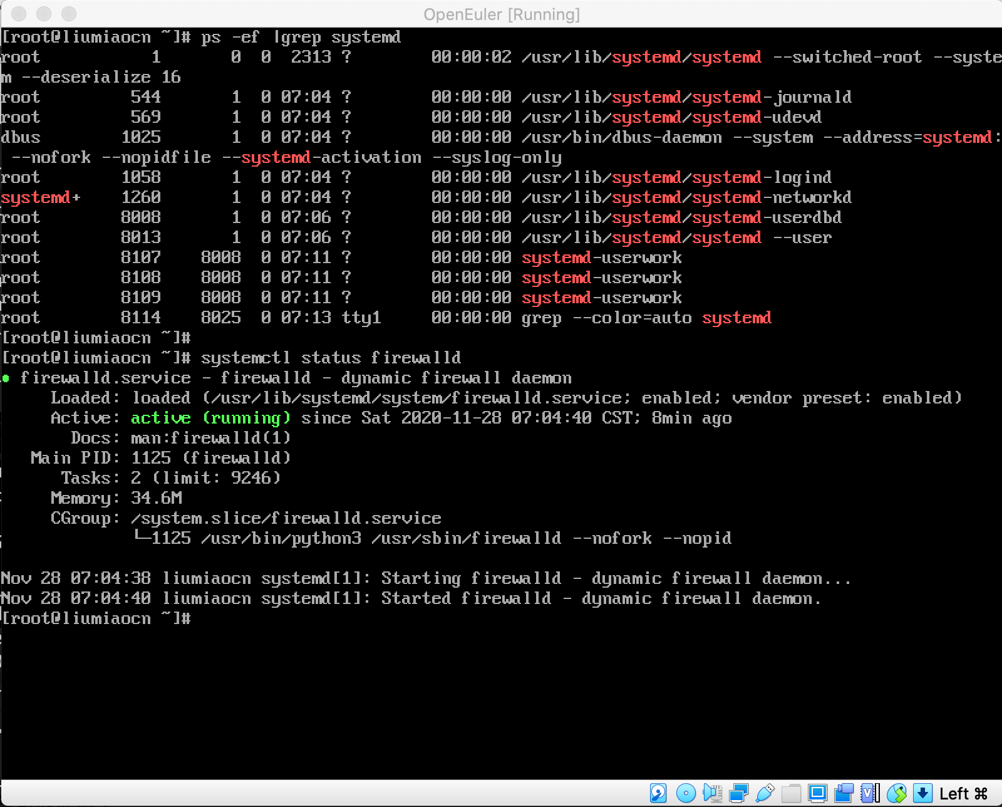
Task: Click '--syslog-only' dbus argument text
Action: (x=497, y=157)
